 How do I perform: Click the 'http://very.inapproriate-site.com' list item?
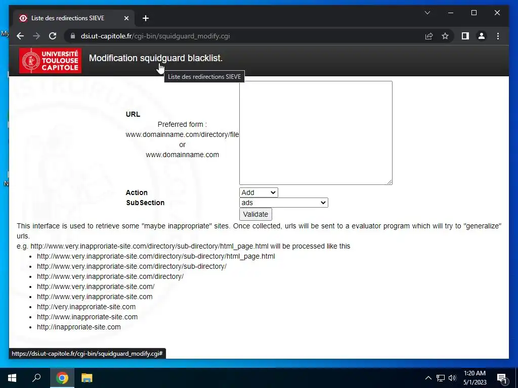coord(86,307)
